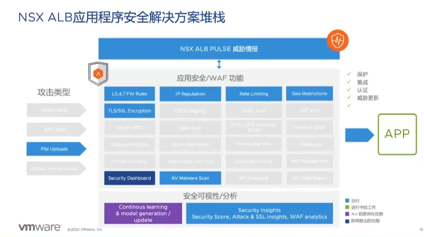Click the 应用安全/WAF 功能 heading
Screen dimensions: 424x237
pyautogui.click(x=210, y=78)
